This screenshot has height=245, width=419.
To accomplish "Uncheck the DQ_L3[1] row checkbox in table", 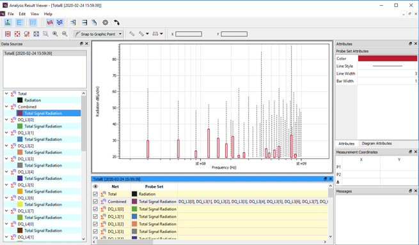I will coord(95,216).
